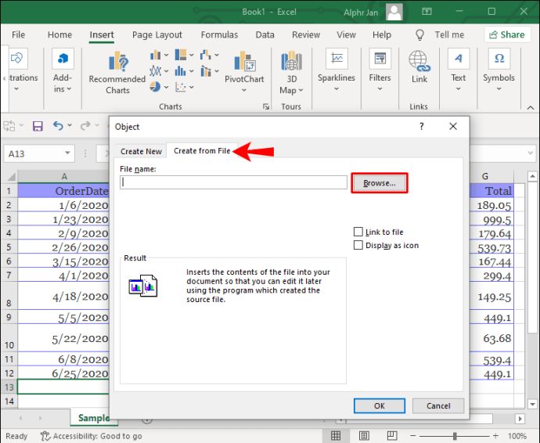Enable the Link to file checkbox
This screenshot has height=443, width=540.
tap(358, 232)
